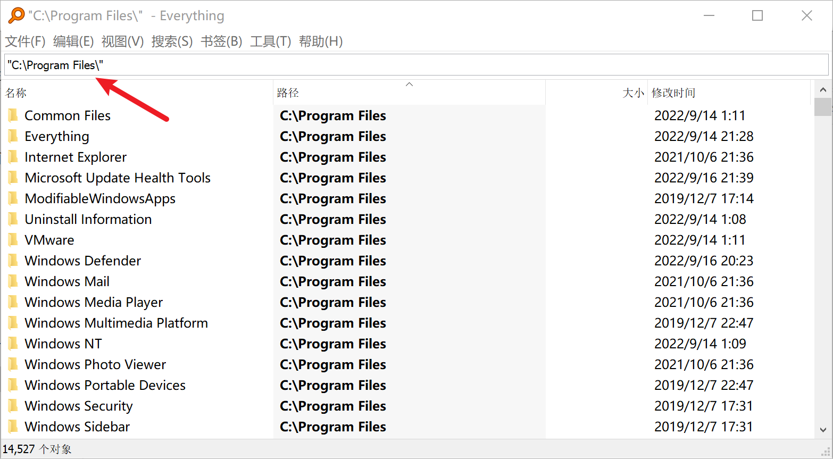This screenshot has width=833, height=459.
Task: Click the date 2019/12/7 17:14
Action: coord(704,198)
